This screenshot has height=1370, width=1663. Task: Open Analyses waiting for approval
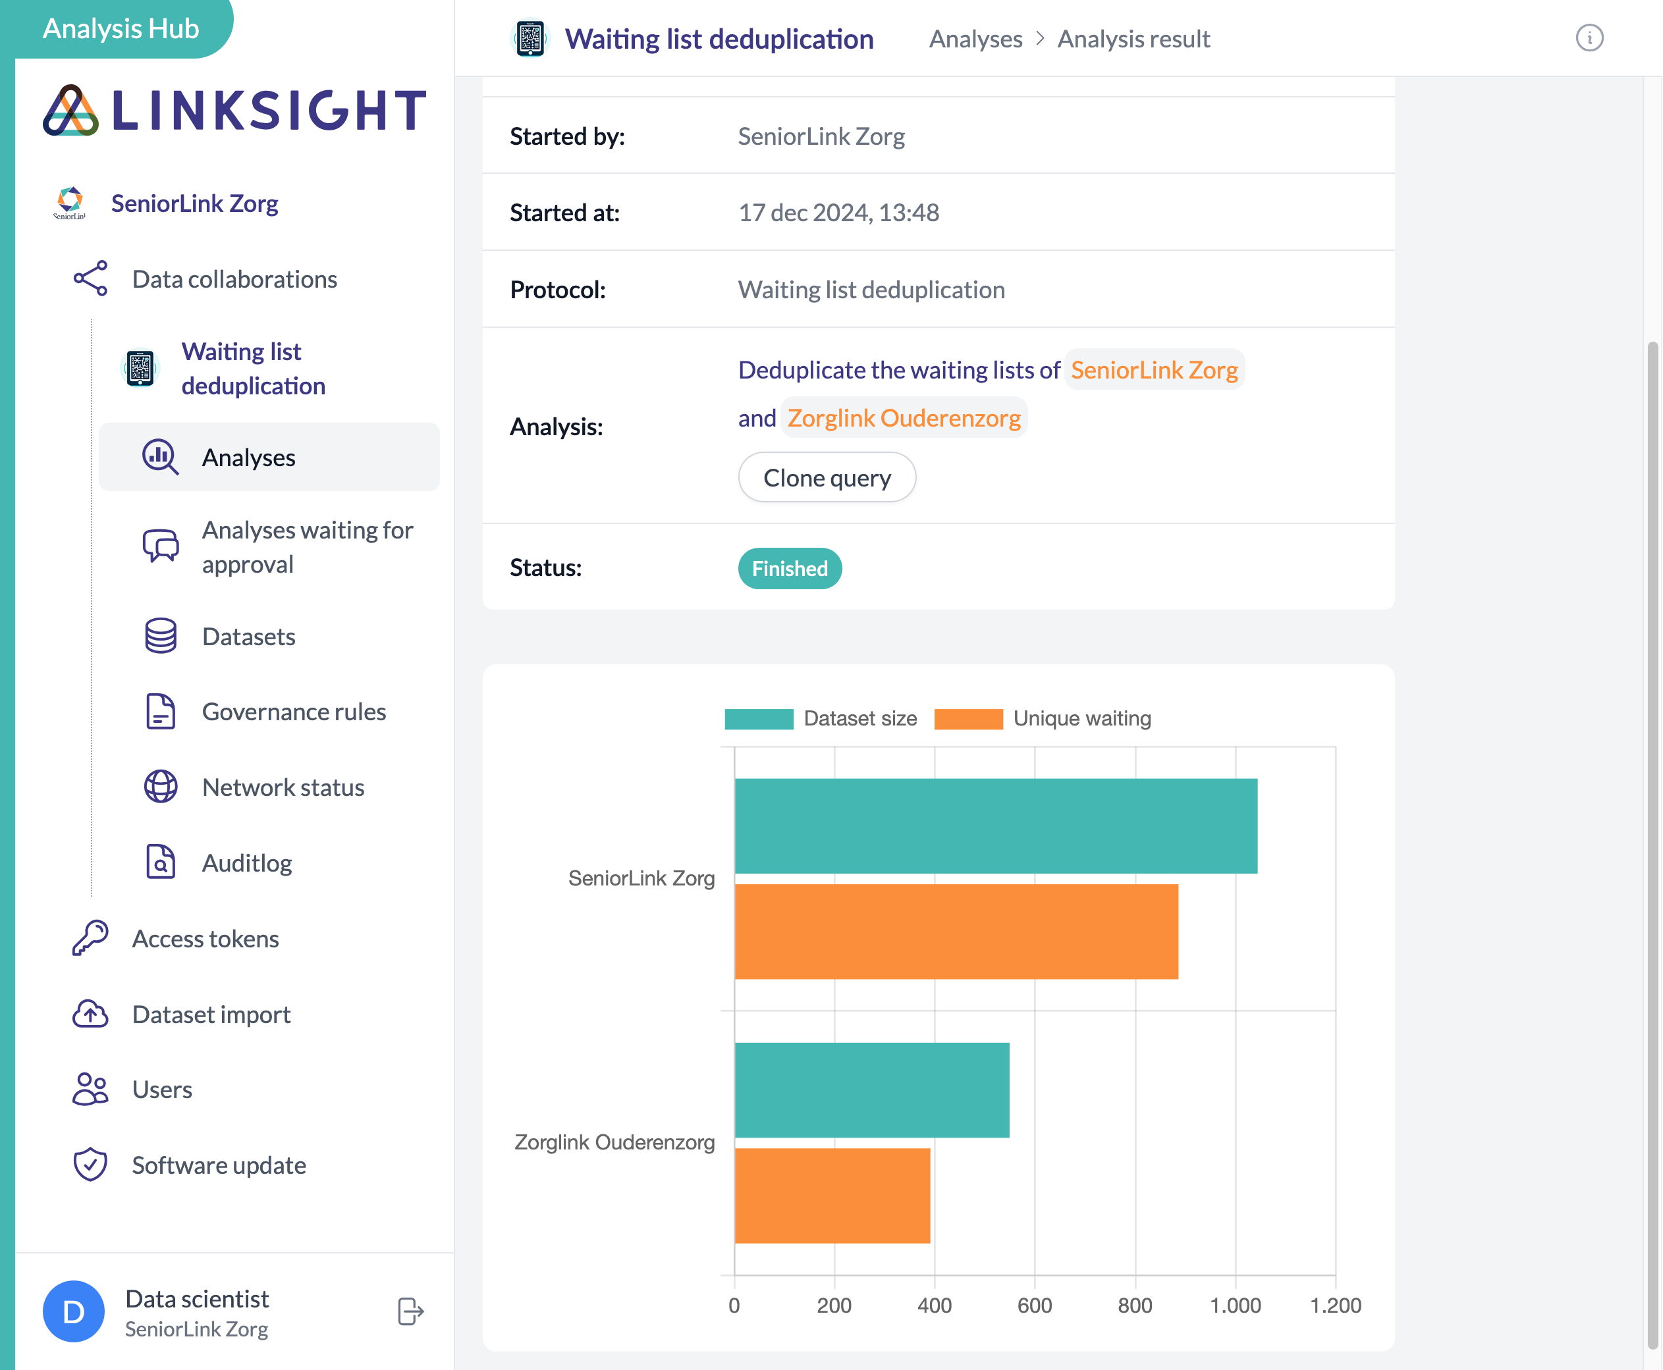coord(306,547)
